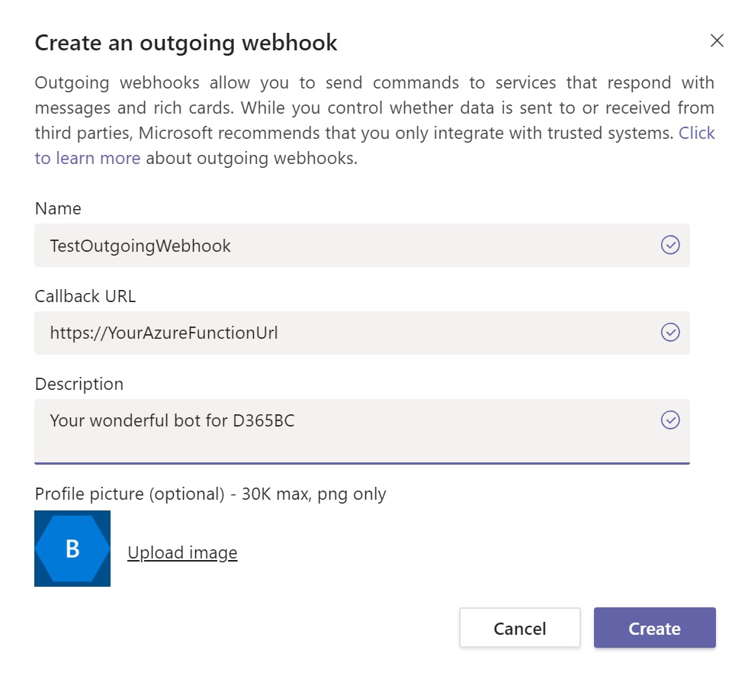This screenshot has height=676, width=748.
Task: Click the Callback URL input field
Action: point(305,333)
